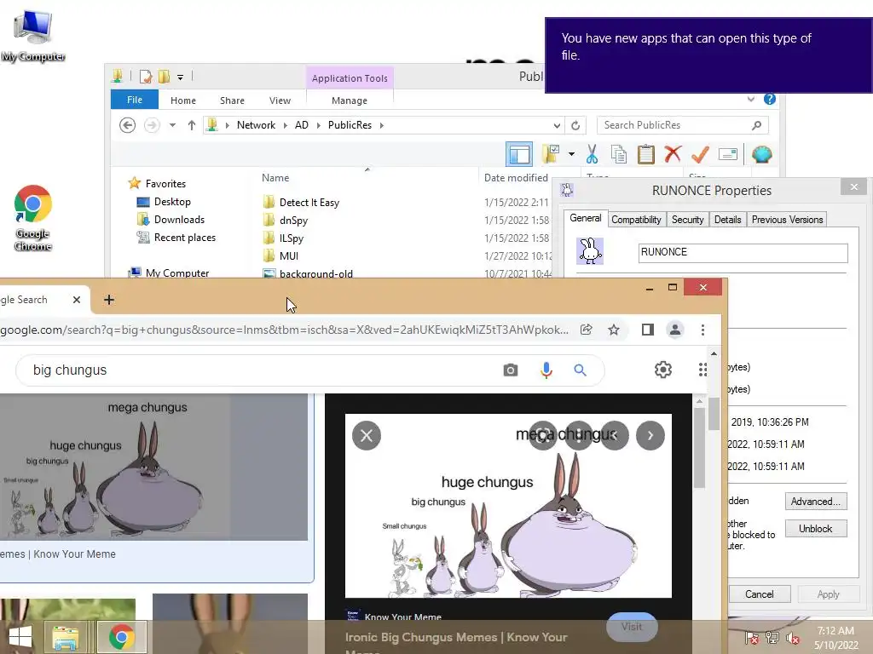Expand PublicRes breadcrumb chevron
Screen dimensions: 873x654
tap(382, 125)
